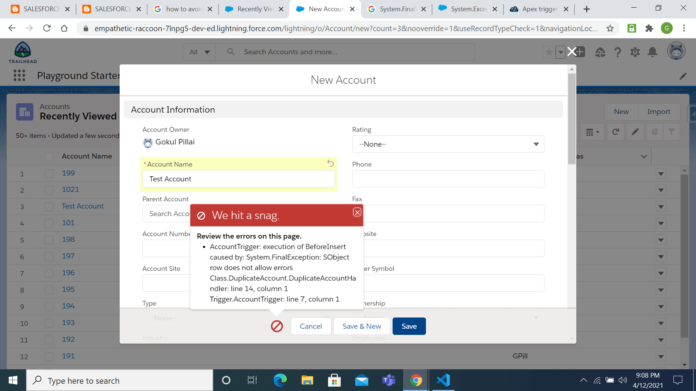The image size is (696, 391).
Task: Open charts using the chart icon
Action: point(655,132)
